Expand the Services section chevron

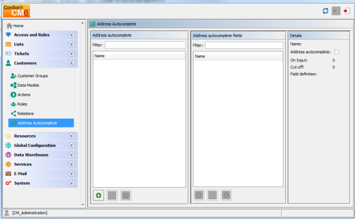(x=72, y=164)
